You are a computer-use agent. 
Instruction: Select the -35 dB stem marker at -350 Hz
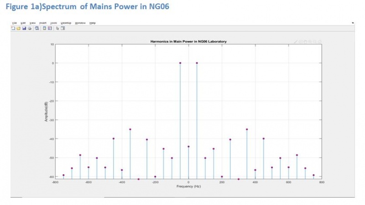pos(130,129)
